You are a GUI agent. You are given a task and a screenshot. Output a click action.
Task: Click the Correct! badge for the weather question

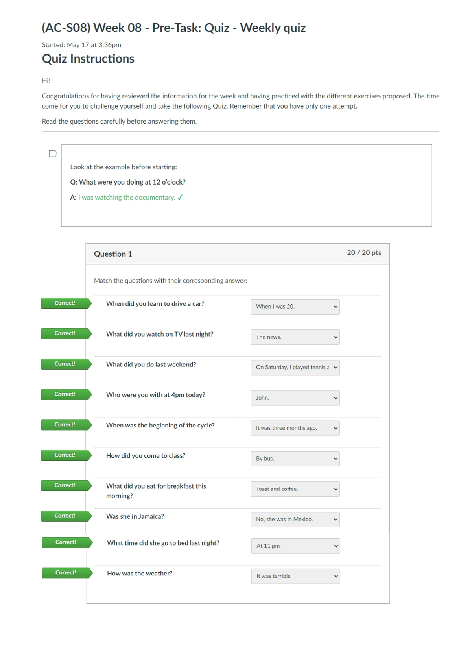[x=66, y=573]
